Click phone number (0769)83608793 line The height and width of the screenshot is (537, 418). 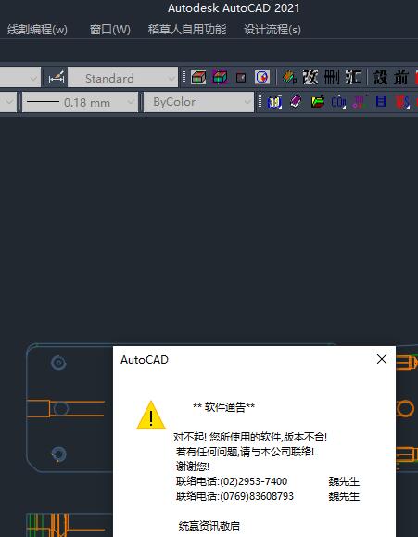pos(234,496)
